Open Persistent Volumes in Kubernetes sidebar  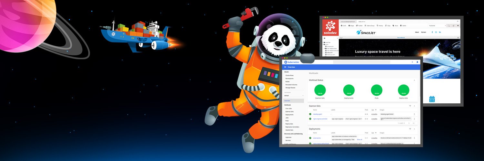(291, 85)
